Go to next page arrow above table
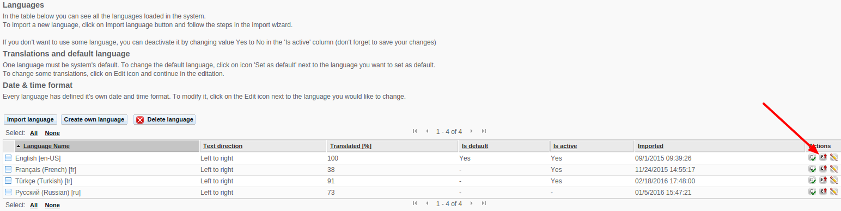The height and width of the screenshot is (211, 841). click(x=471, y=131)
